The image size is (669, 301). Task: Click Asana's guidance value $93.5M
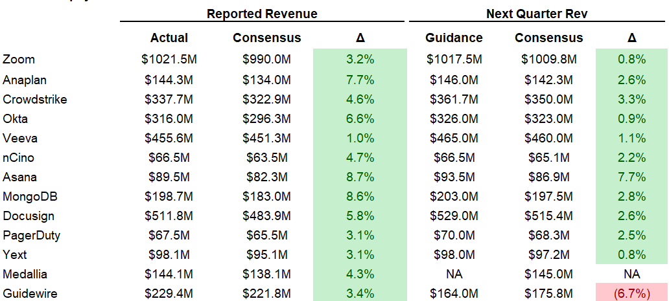tap(454, 177)
